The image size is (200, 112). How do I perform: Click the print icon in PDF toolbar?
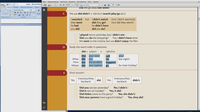coord(45,5)
